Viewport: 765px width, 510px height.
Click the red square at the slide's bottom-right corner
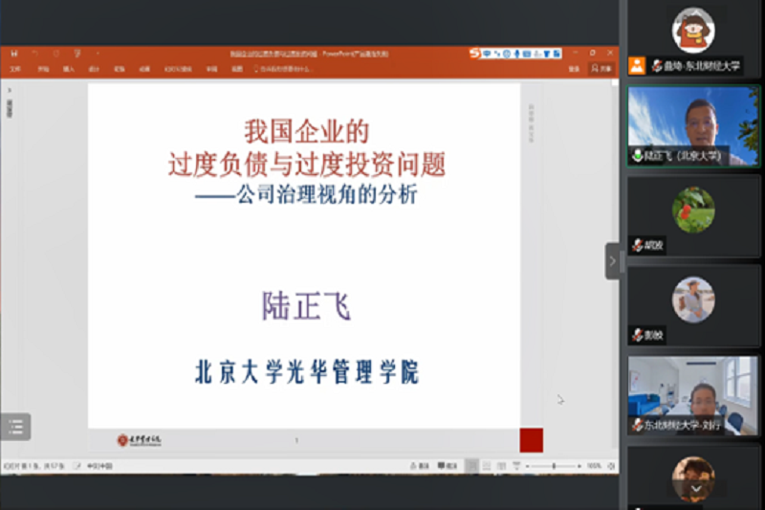pos(532,440)
